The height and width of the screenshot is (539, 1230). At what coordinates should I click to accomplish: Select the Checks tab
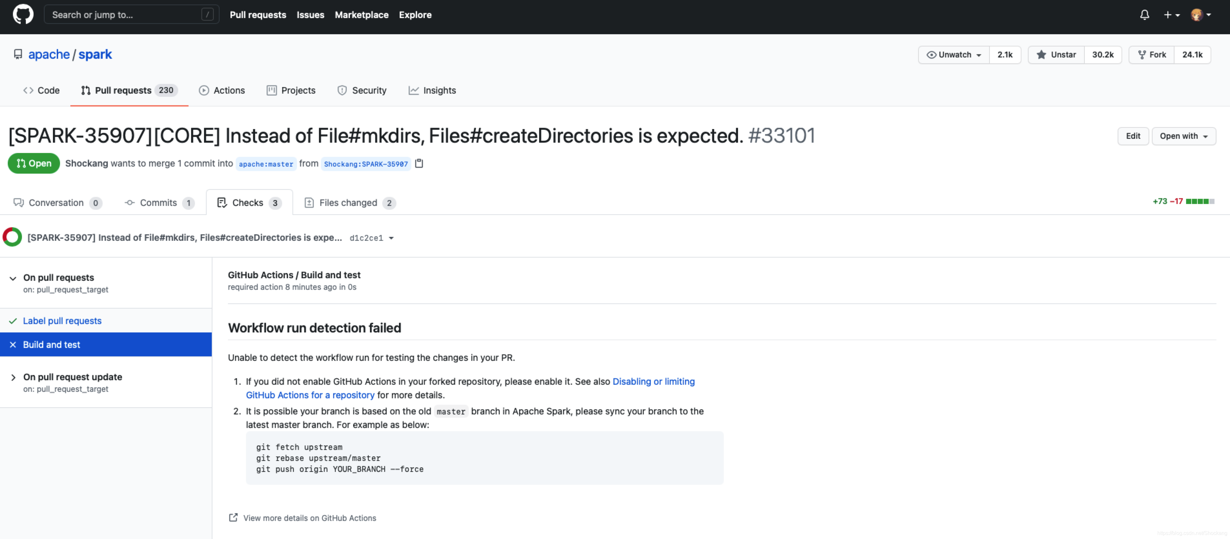coord(249,202)
